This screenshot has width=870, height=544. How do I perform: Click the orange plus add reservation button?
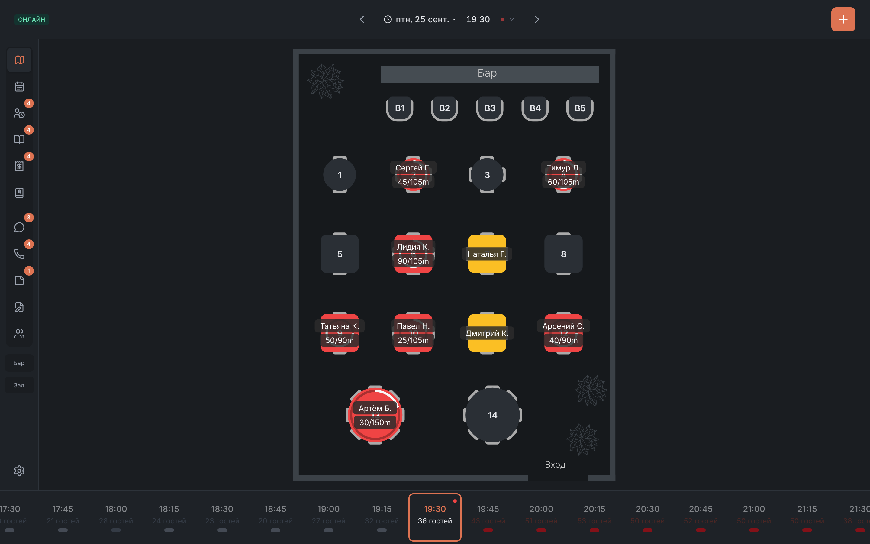[843, 19]
